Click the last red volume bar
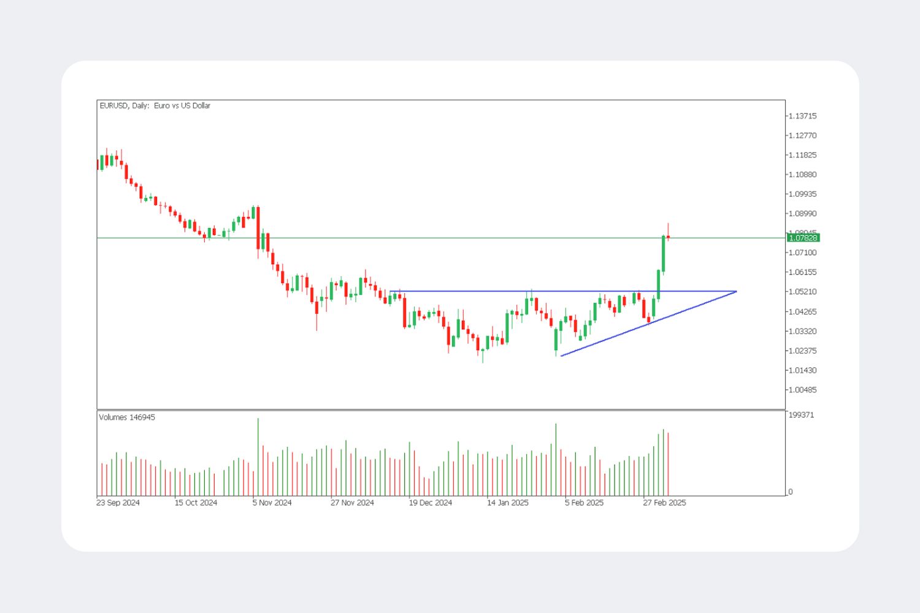This screenshot has width=920, height=613. 668,464
